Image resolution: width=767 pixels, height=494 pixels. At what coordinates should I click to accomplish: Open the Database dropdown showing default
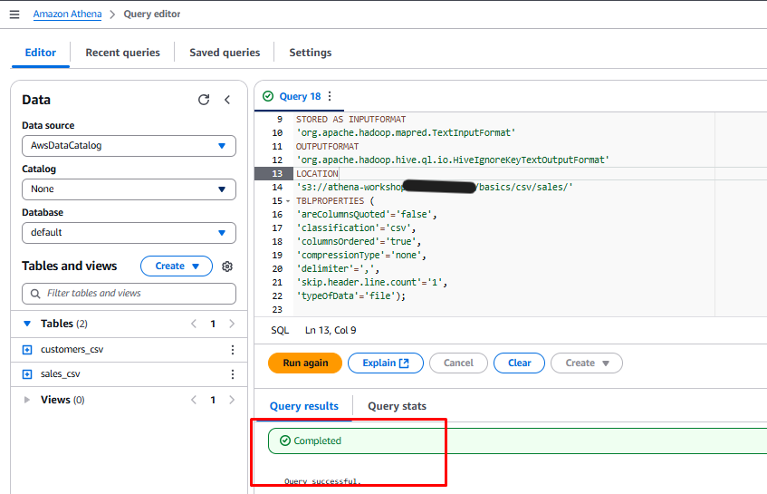[129, 233]
